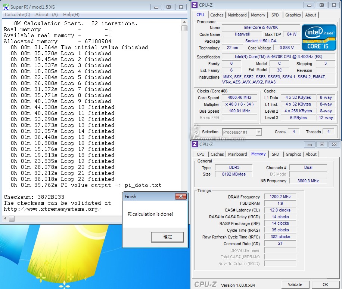Viewport: 342px width, 289px height.
Task: Minimize the upper CPU-Z window
Action: tap(309, 5)
